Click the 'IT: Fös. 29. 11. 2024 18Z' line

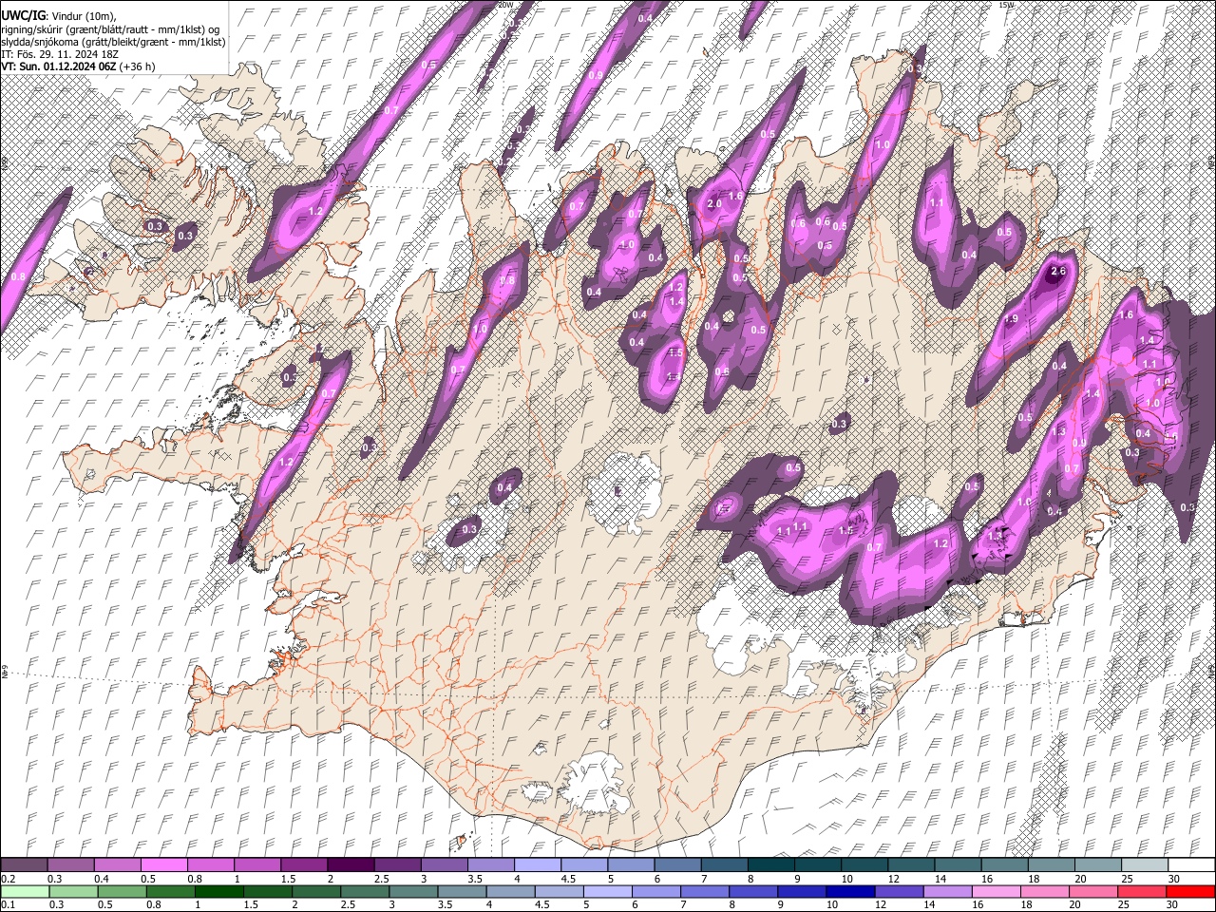pos(61,54)
